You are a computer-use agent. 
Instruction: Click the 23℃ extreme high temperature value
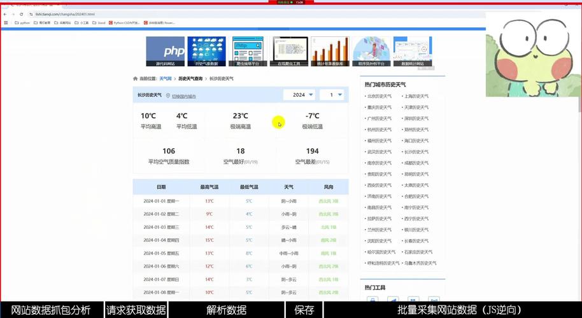[x=241, y=116]
